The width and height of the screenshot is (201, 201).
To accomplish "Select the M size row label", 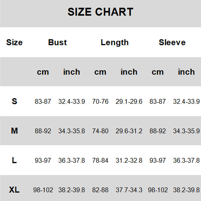I will [x=14, y=131].
